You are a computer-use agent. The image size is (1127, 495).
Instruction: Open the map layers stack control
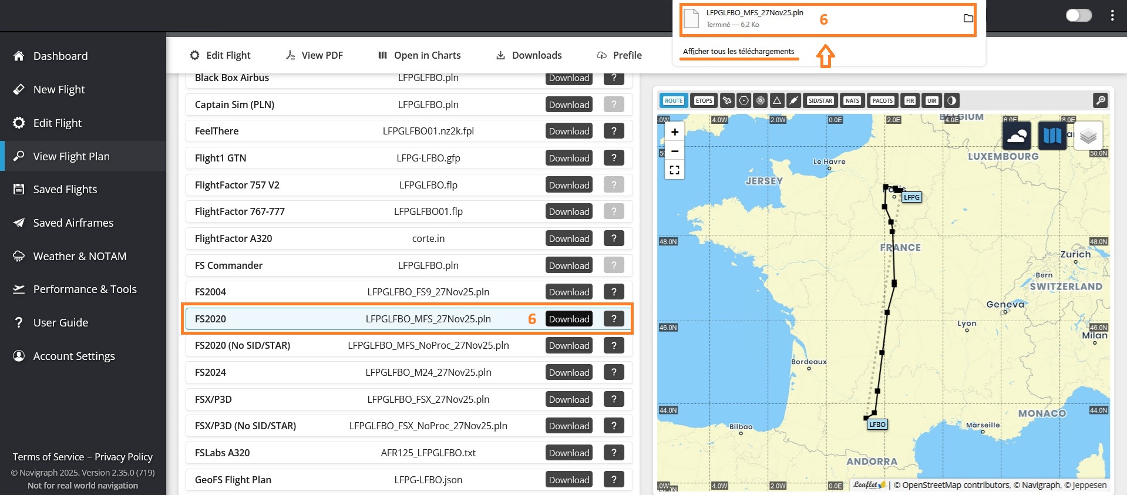(x=1088, y=136)
